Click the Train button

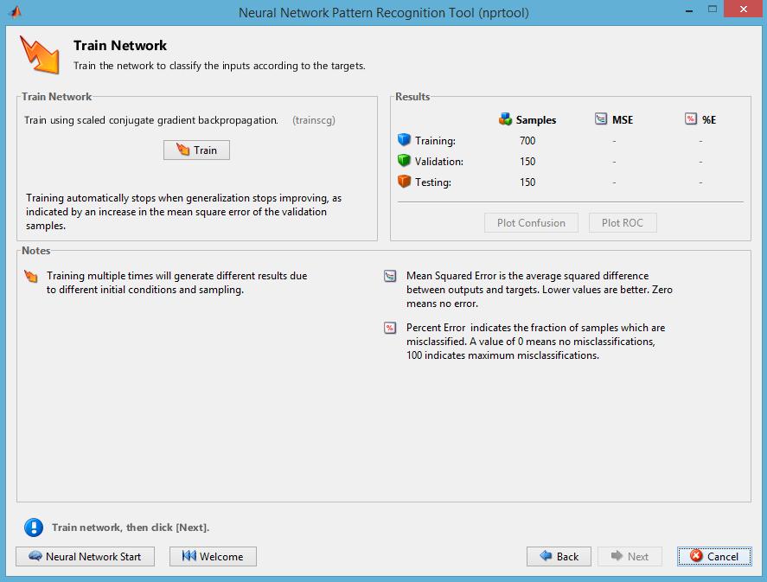coord(196,150)
